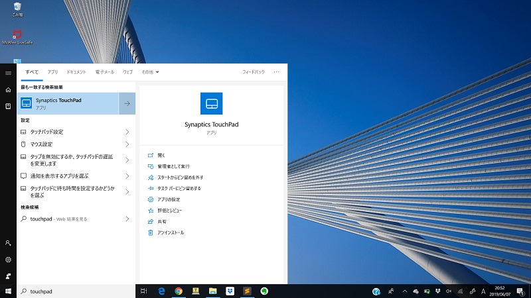Screen dimensions: 531x298
Task: Open アプリの設定
Action: click(x=169, y=199)
